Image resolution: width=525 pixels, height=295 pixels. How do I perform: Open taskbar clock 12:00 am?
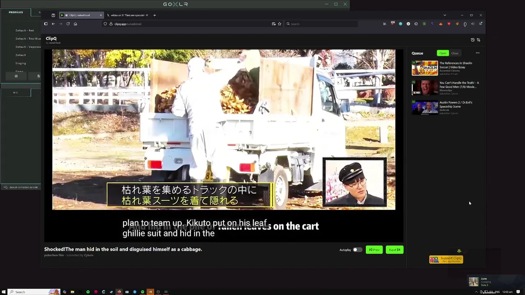507,292
